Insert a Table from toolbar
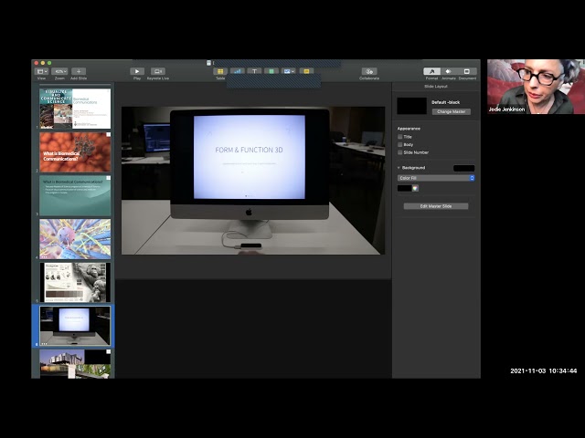Viewport: 585px width, 438px height. [x=220, y=71]
